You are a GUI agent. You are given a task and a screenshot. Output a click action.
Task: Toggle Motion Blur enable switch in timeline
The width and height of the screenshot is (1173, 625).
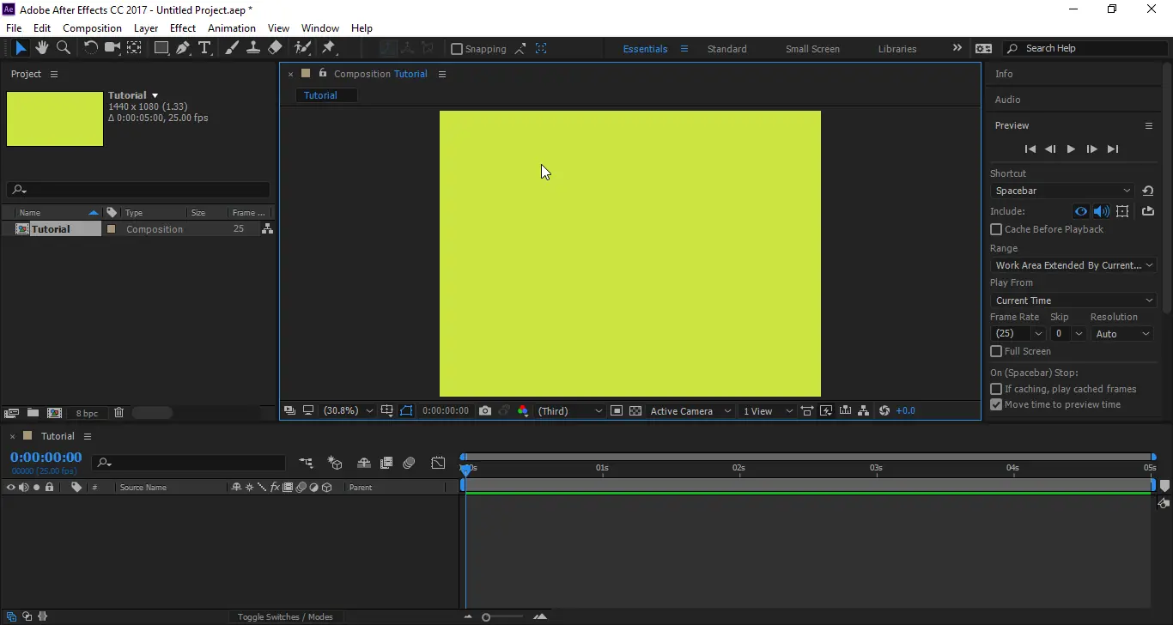click(x=409, y=464)
